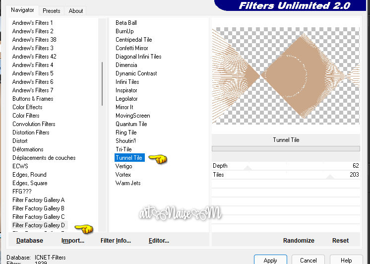Select Andrew's Filters 5 category

33,73
